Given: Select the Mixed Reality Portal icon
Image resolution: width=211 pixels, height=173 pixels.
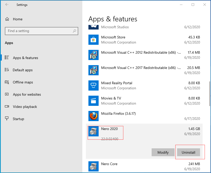Looking at the screenshot, I should [93, 85].
